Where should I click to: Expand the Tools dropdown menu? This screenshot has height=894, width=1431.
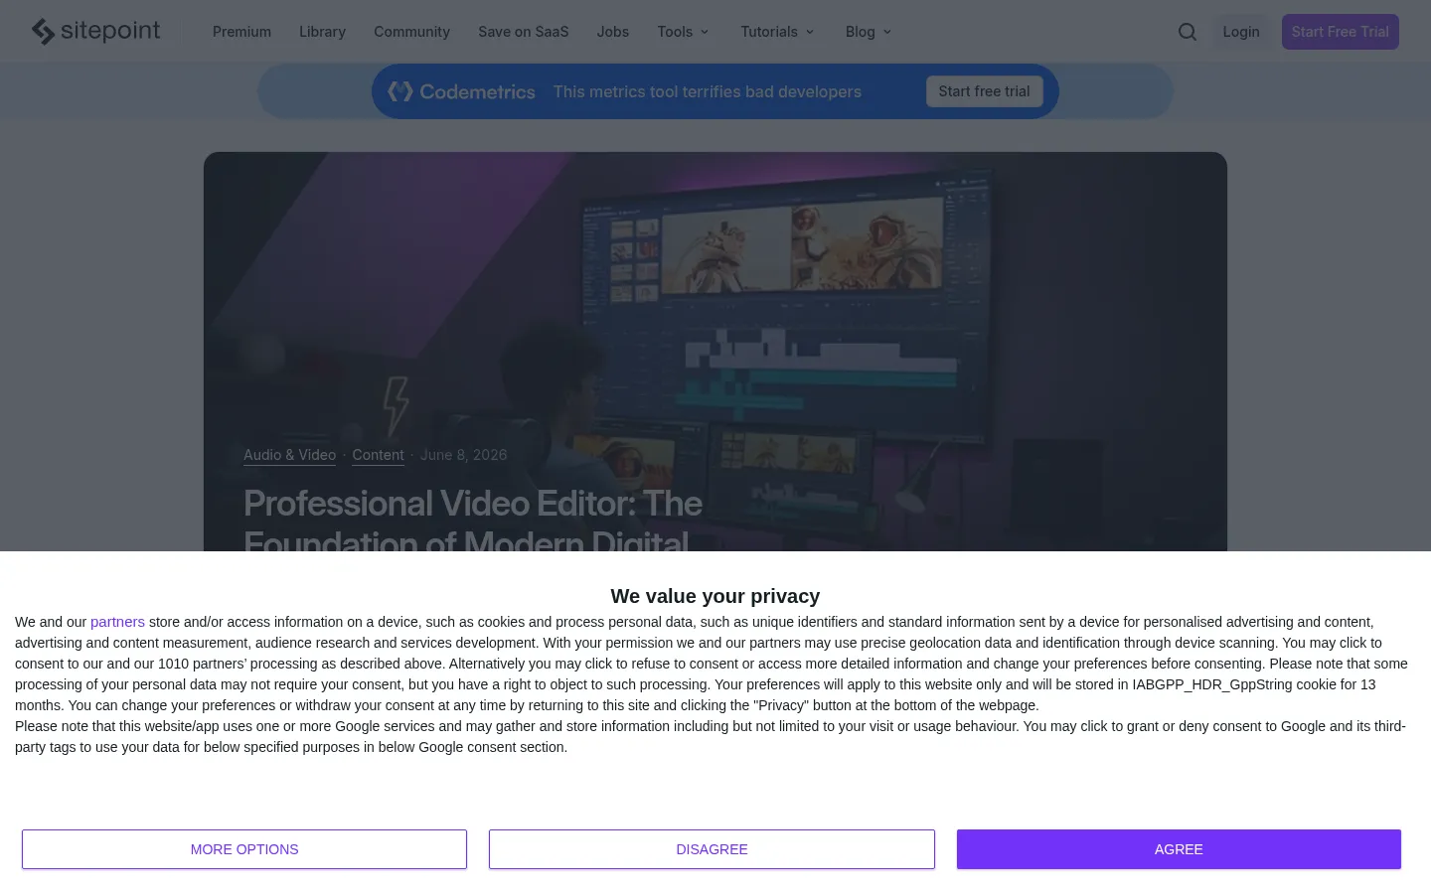[x=684, y=32]
